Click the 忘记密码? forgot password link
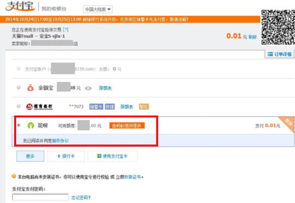 click(x=81, y=198)
